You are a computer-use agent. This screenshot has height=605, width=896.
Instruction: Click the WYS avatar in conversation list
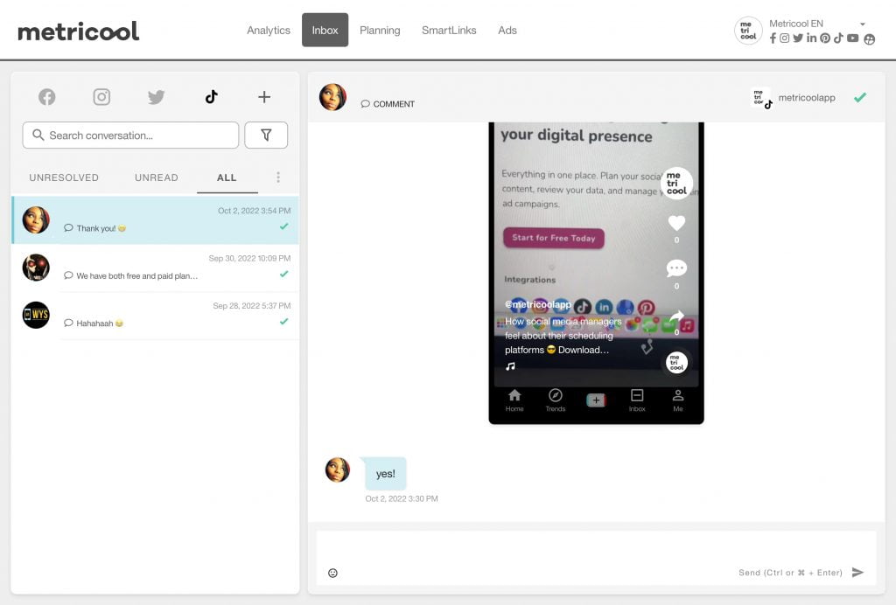(36, 315)
